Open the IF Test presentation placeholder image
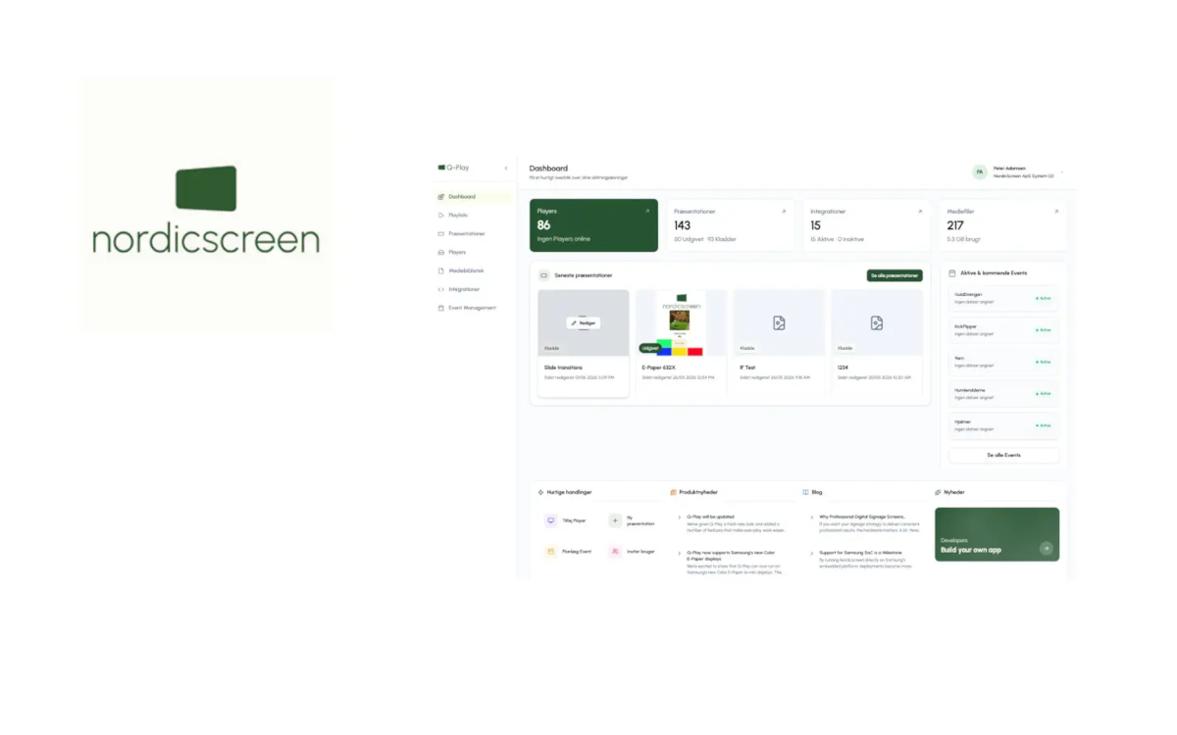This screenshot has height=735, width=1177. 779,322
